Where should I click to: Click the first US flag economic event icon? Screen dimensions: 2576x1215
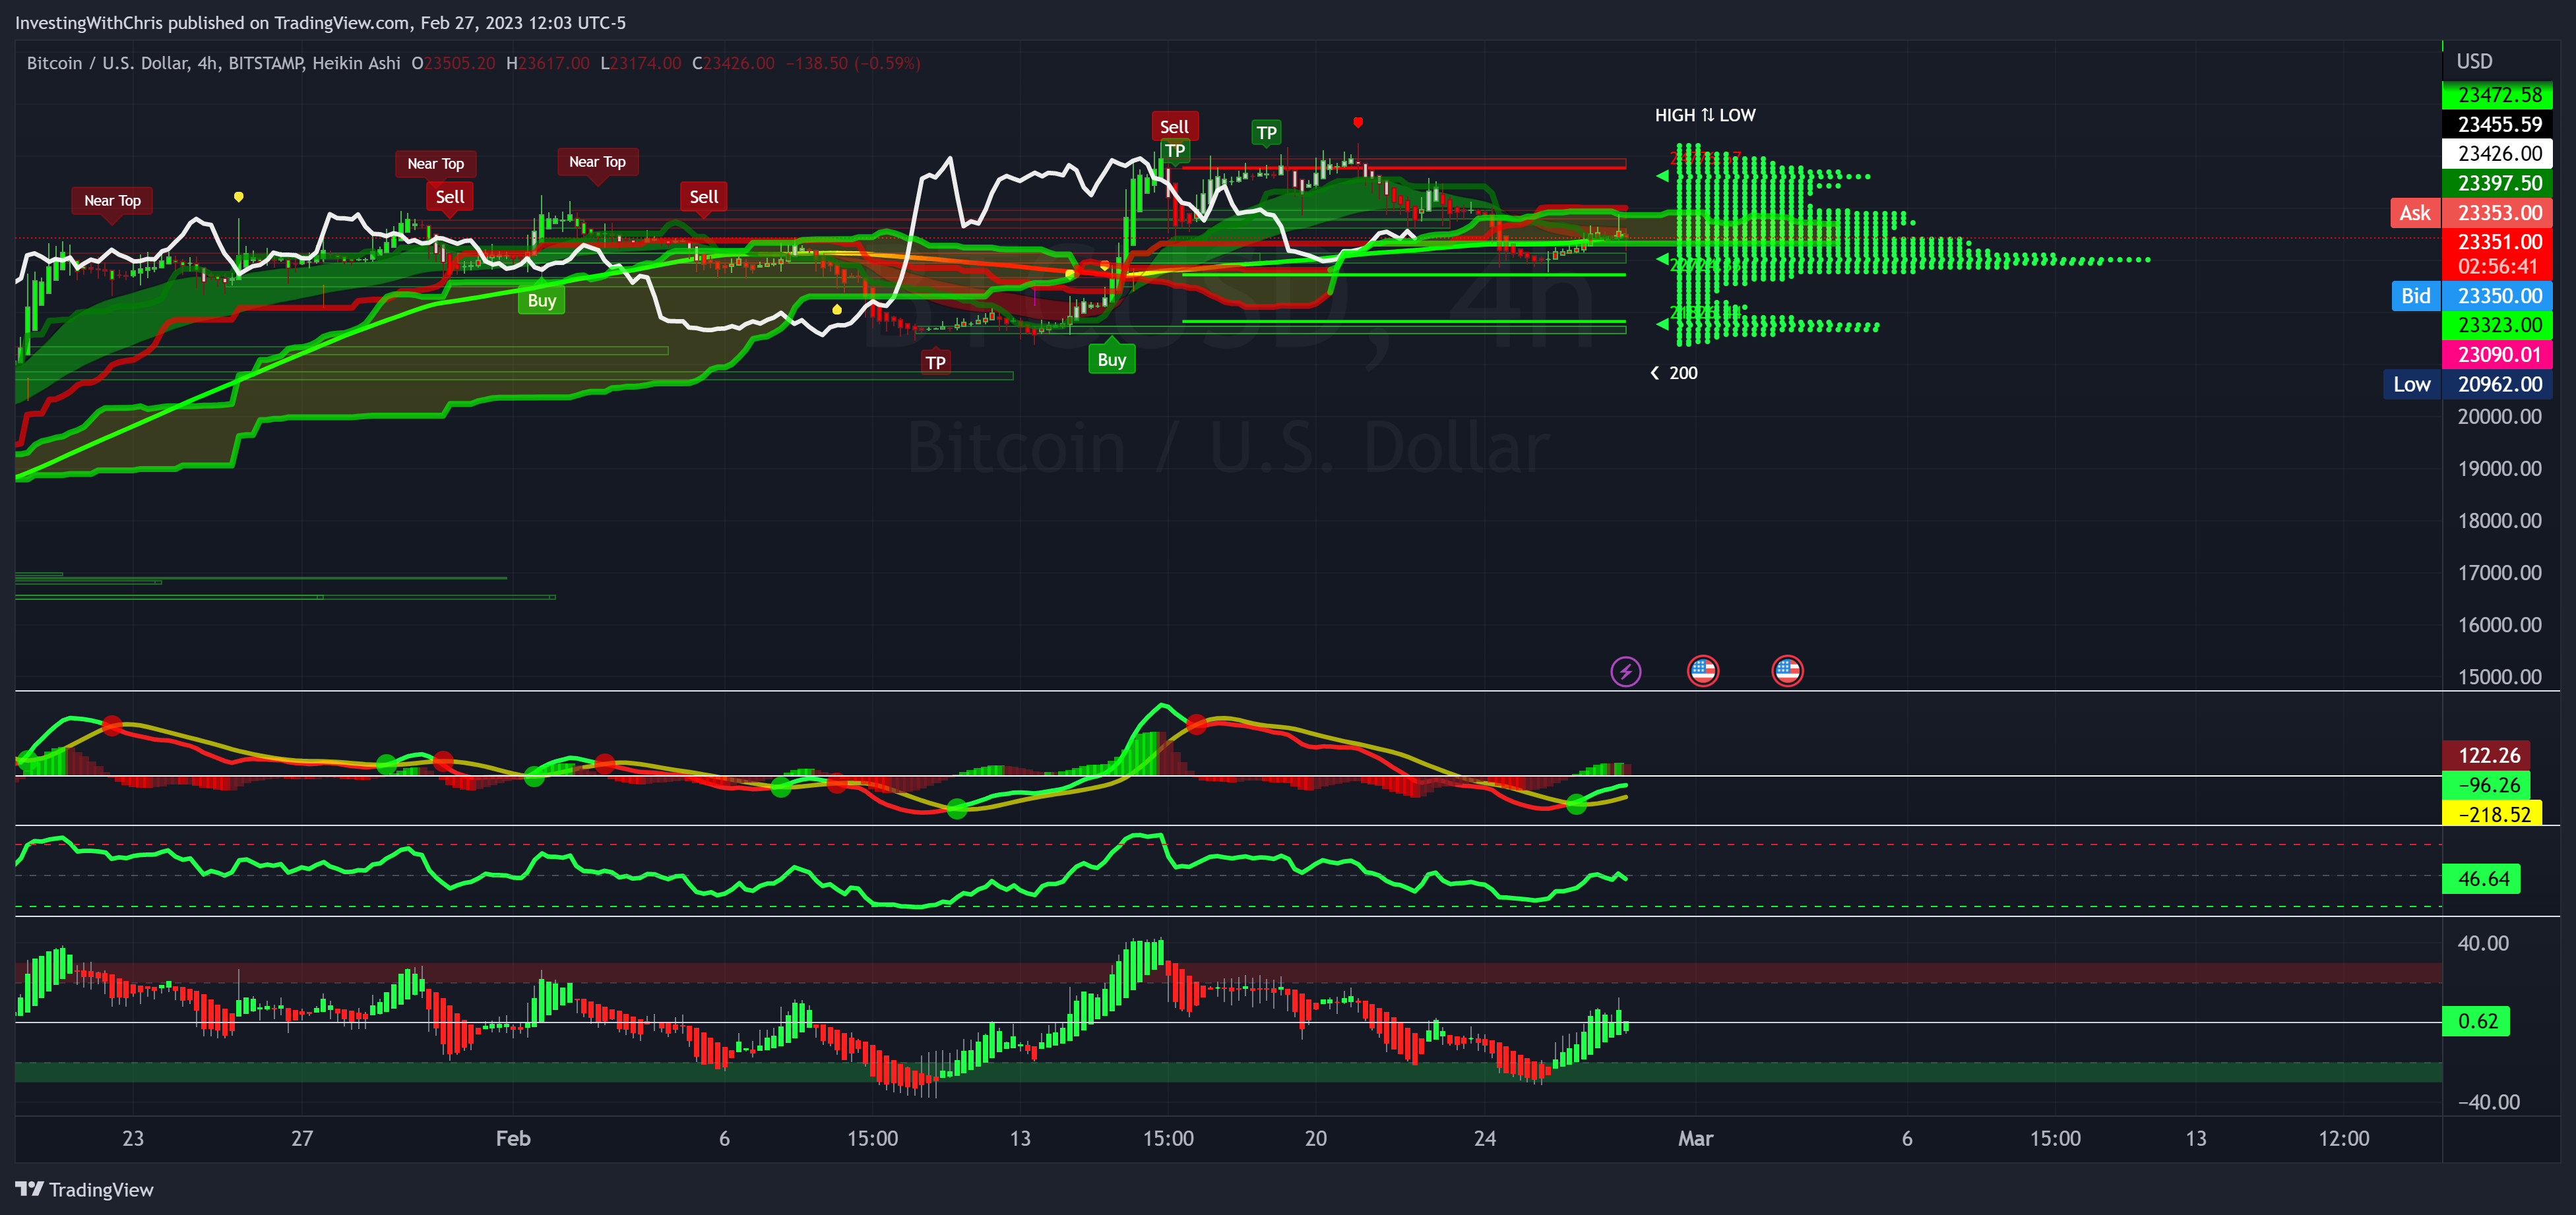1703,671
